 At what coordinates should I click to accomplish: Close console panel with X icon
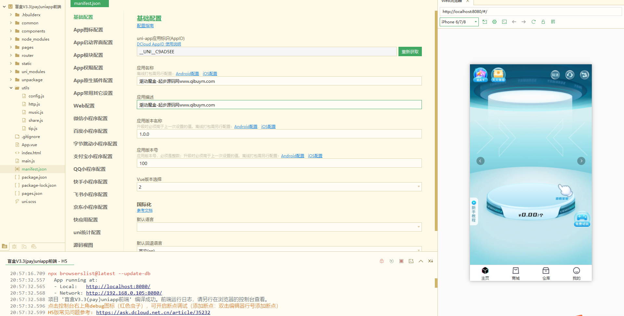coord(431,261)
